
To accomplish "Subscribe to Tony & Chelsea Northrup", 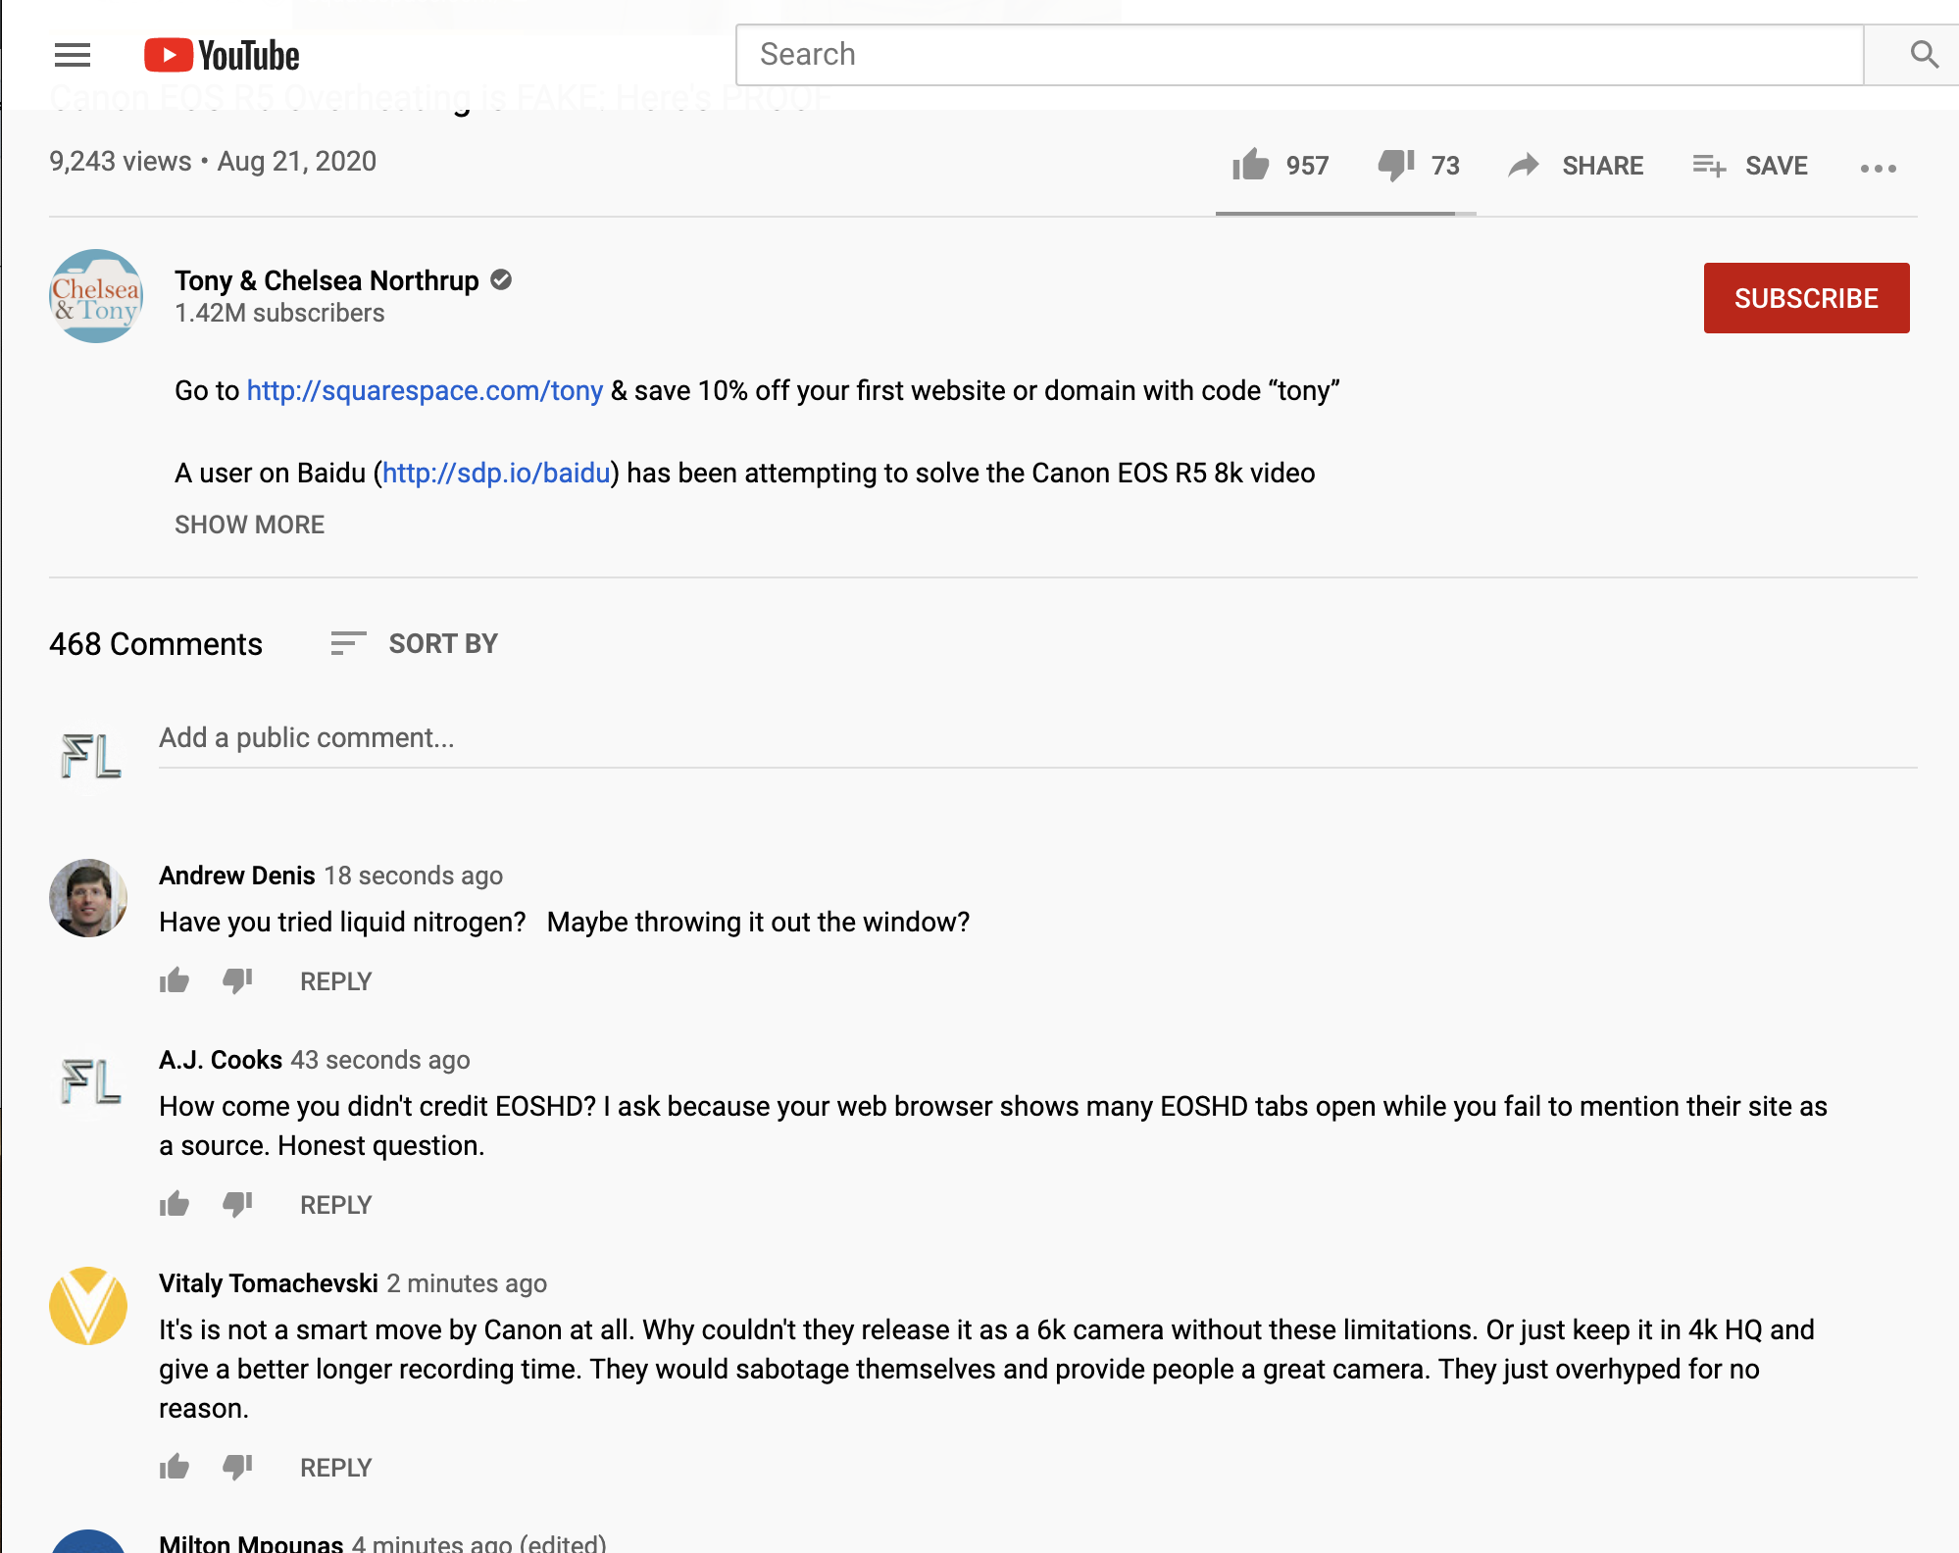I will 1806,298.
